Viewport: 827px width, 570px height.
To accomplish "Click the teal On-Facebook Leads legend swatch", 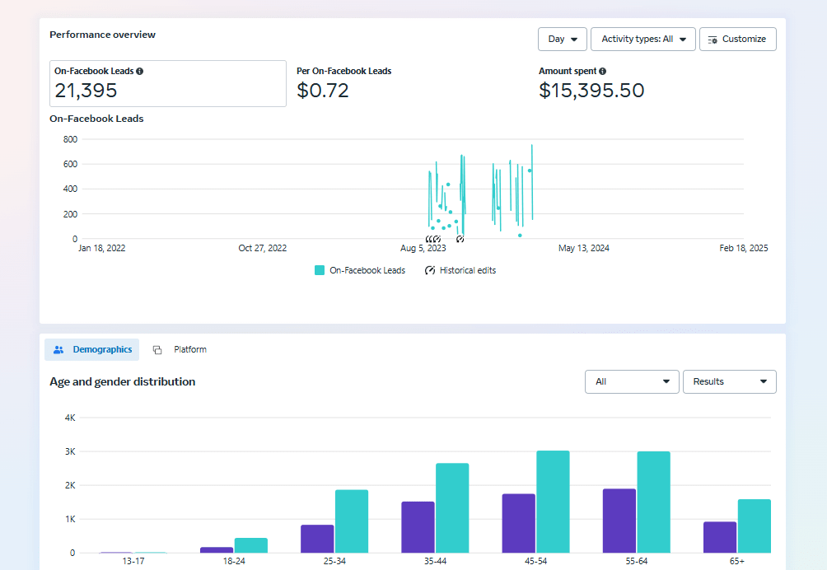I will (320, 270).
